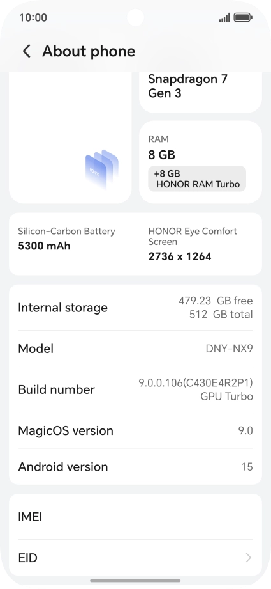Screen dimensions: 271x589
Task: Tap the battery status icon
Action: (243, 18)
